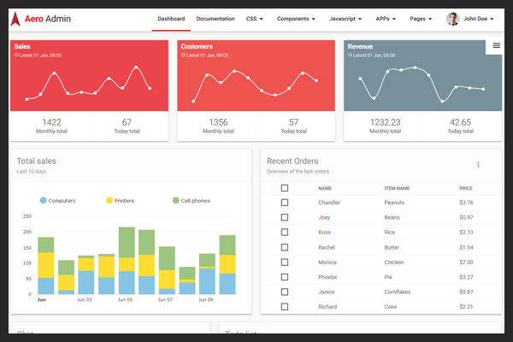Sort by the PRICE column header
Screen dimensions: 513x342
(x=466, y=188)
